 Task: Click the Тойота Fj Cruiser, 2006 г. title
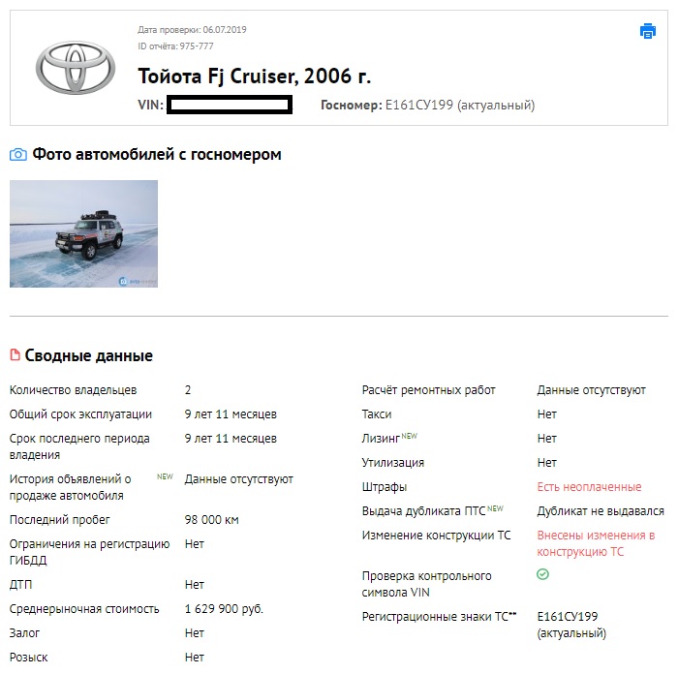pyautogui.click(x=255, y=77)
